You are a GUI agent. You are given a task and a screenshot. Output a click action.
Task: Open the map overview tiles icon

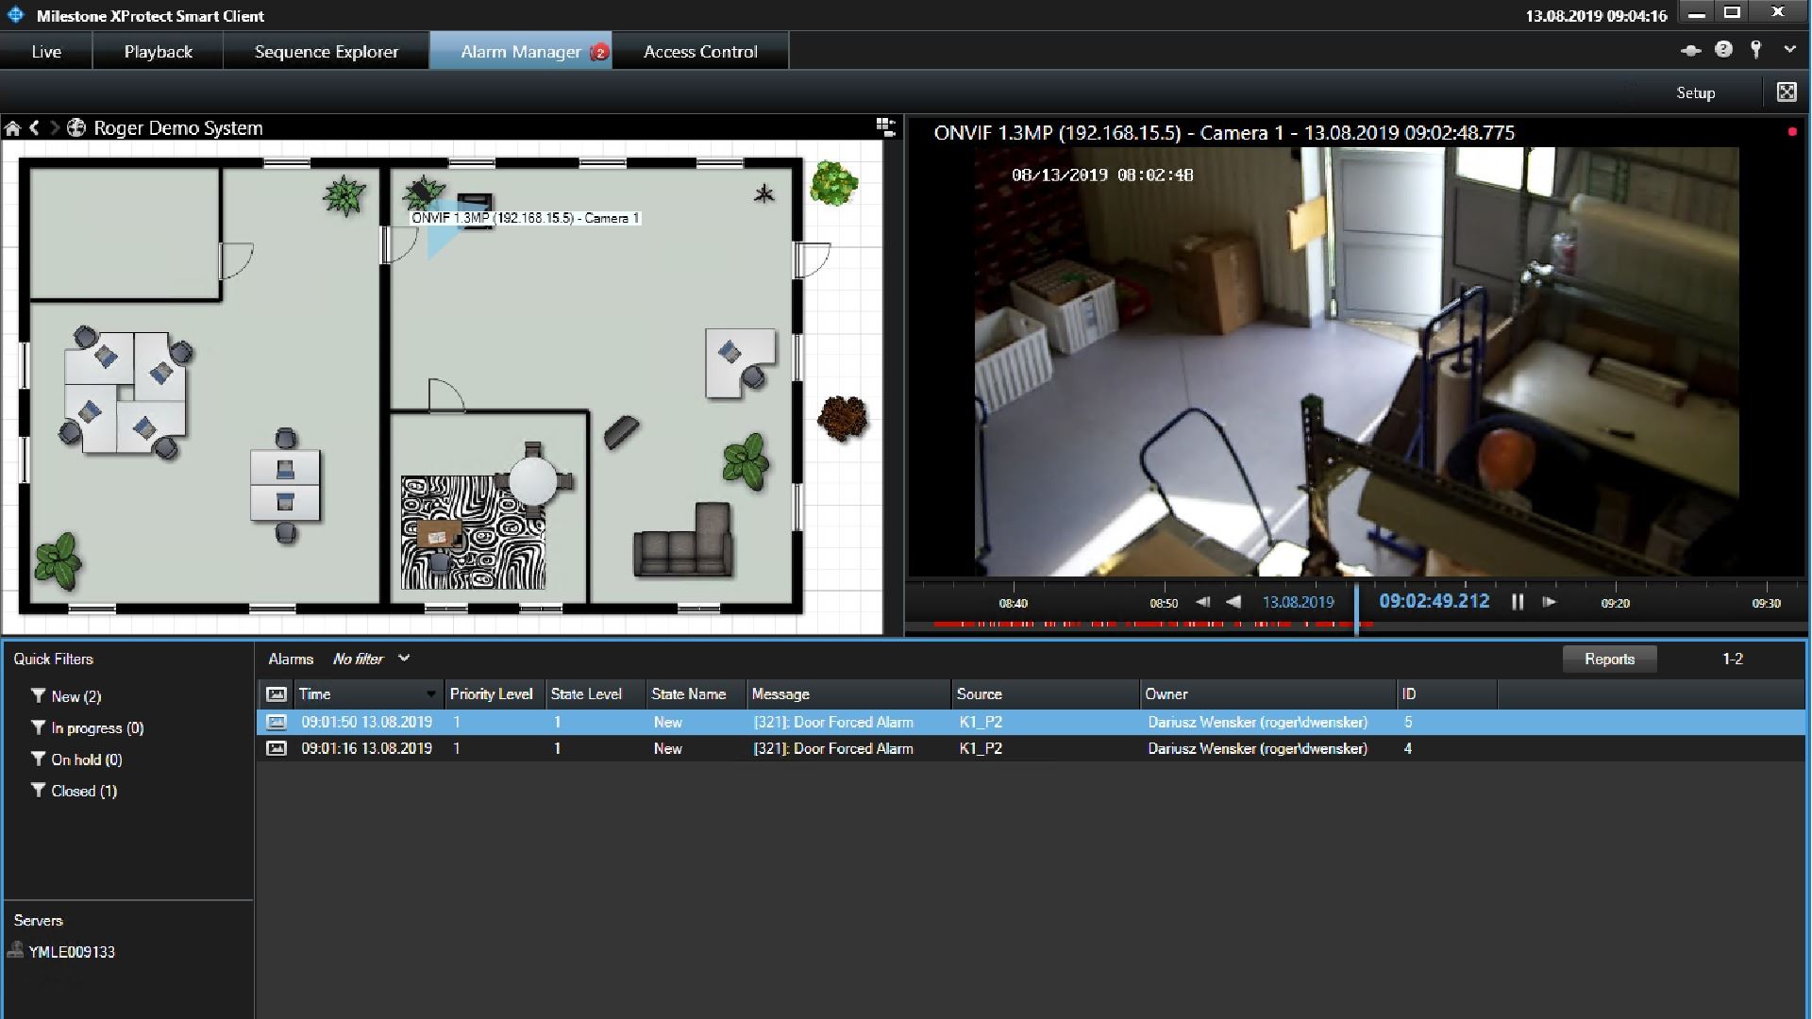point(885,127)
